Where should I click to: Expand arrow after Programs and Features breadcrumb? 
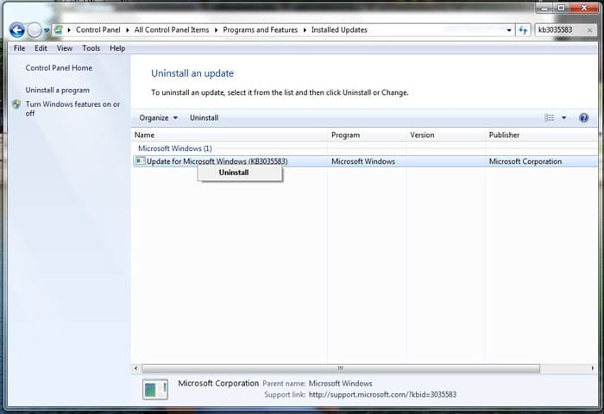(x=305, y=30)
